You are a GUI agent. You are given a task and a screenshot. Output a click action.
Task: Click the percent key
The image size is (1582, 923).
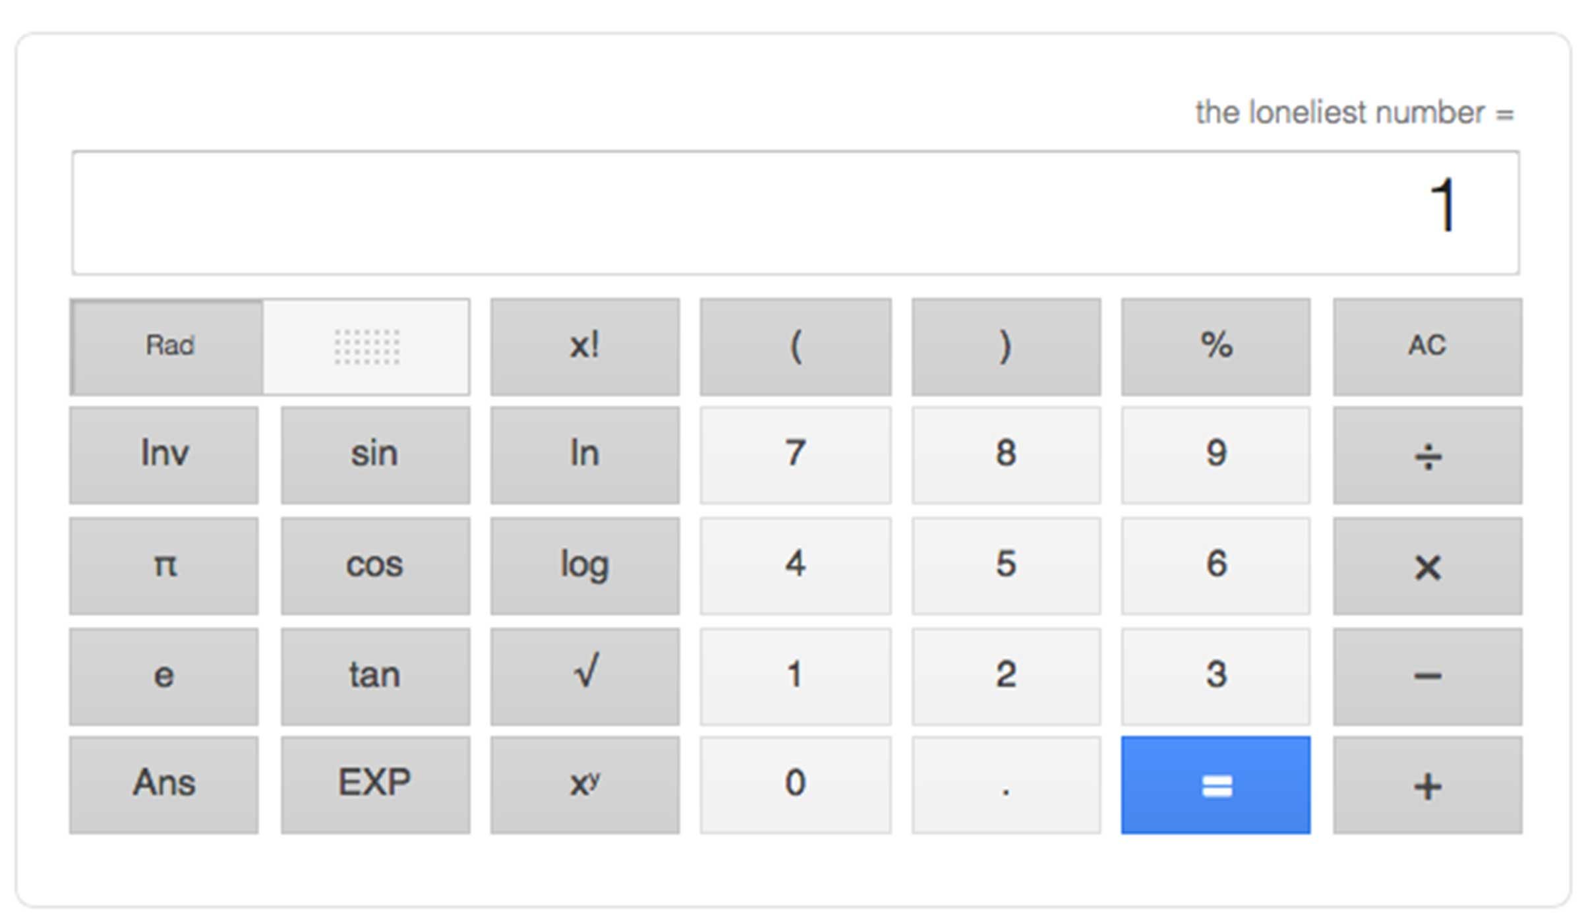pyautogui.click(x=1216, y=347)
